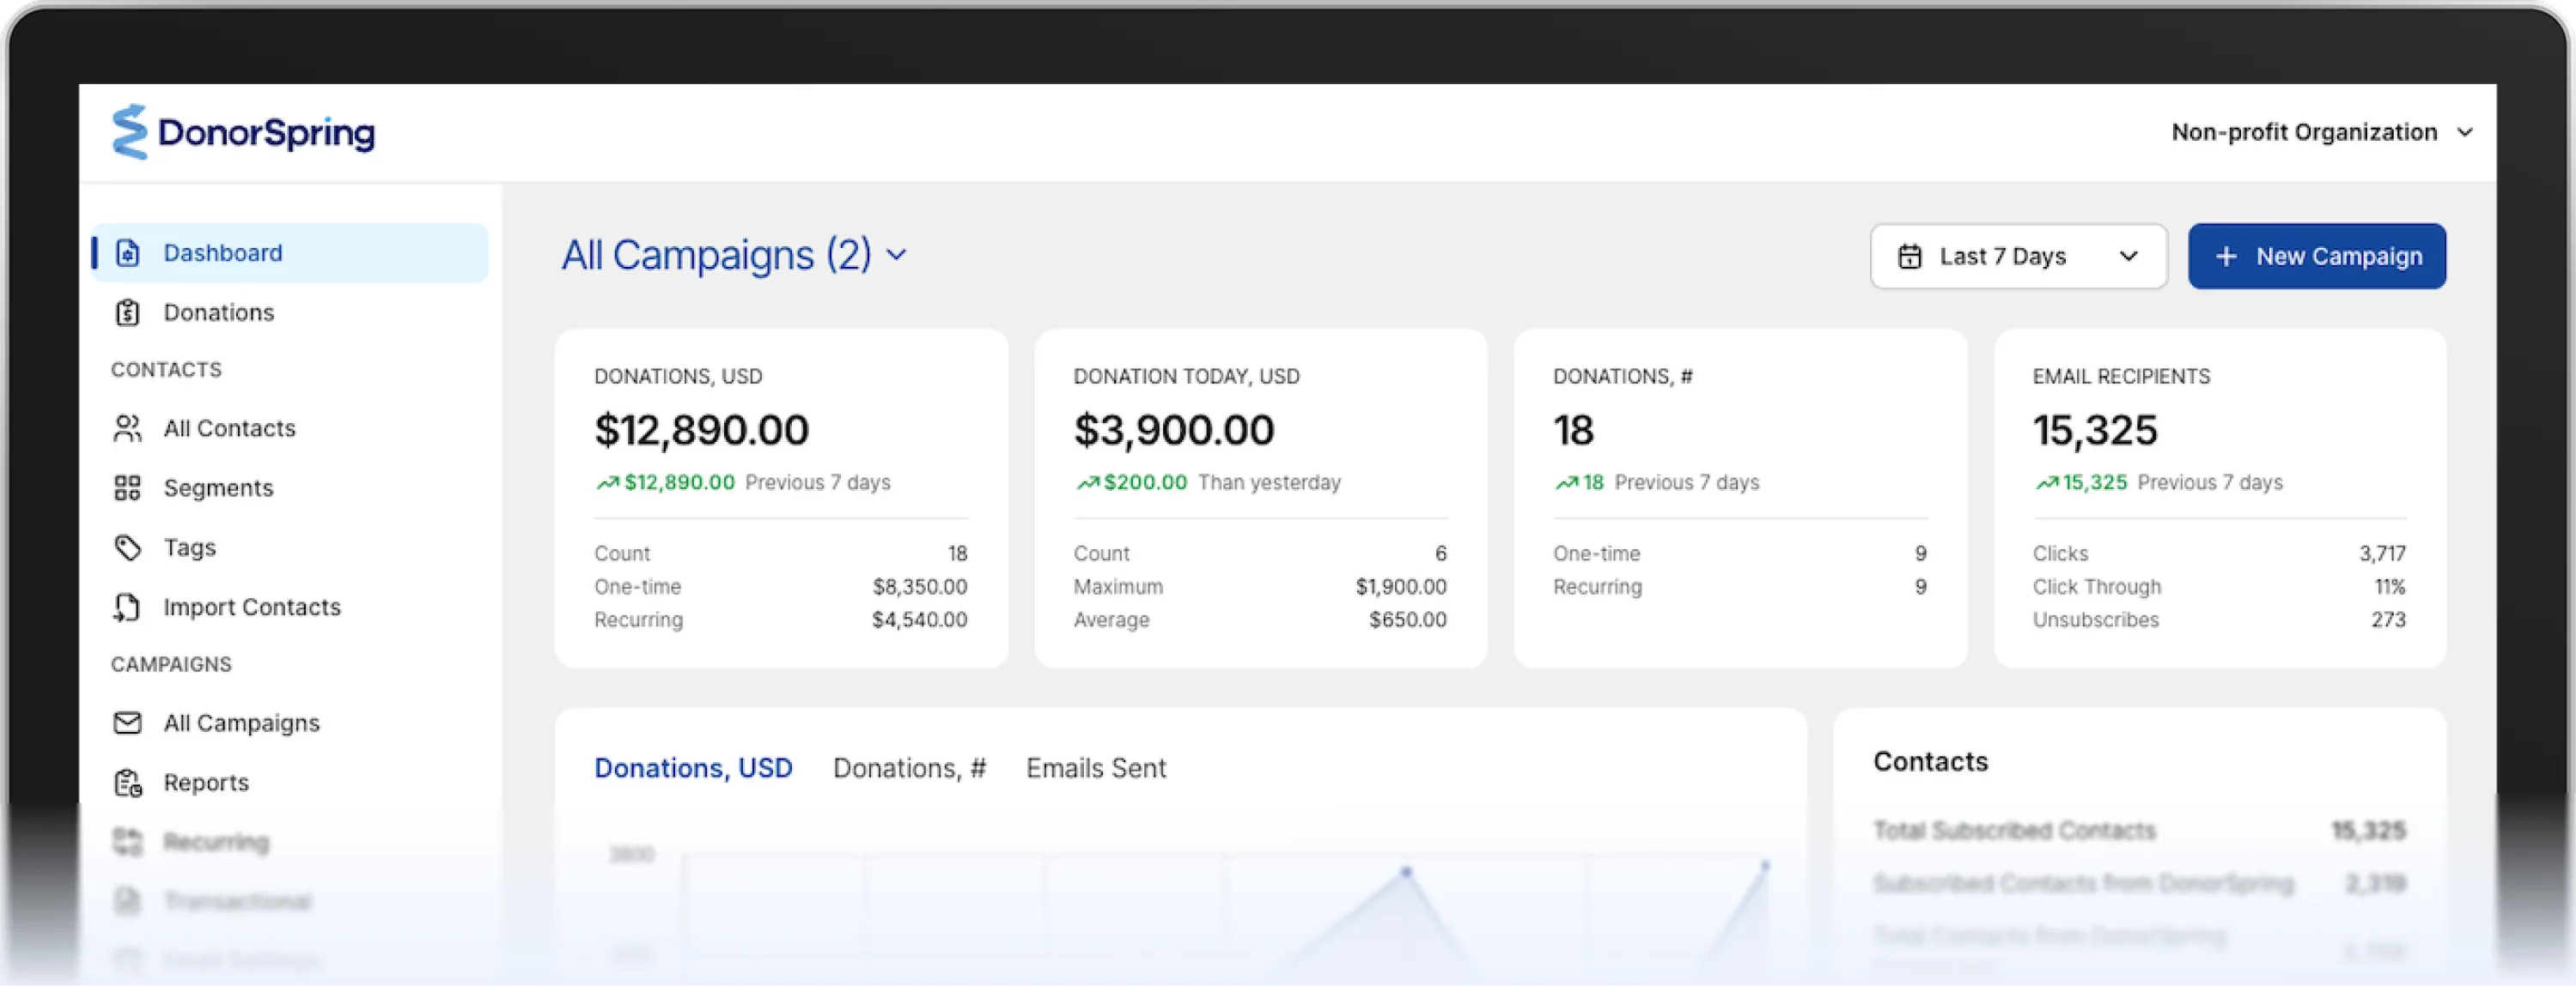Select the Reports icon in sidebar

[127, 783]
